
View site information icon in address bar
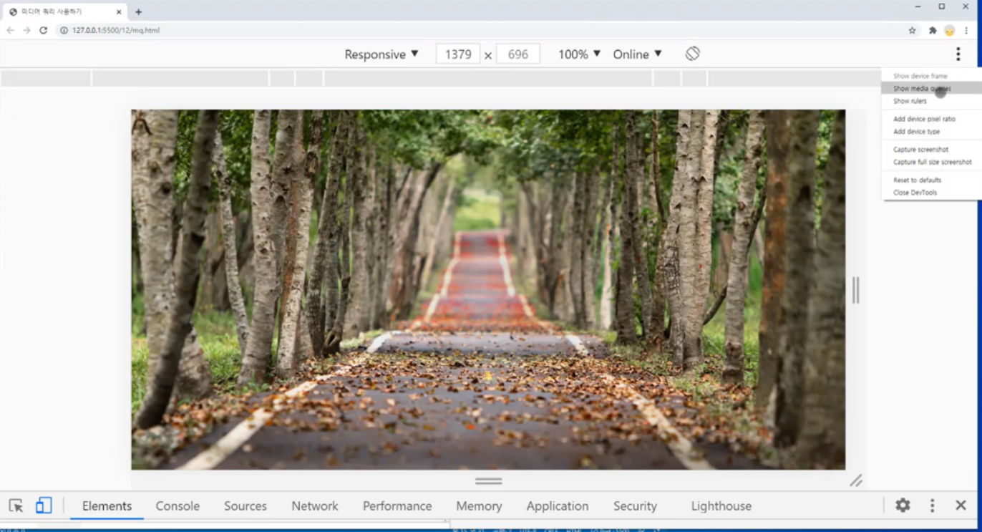click(x=64, y=30)
